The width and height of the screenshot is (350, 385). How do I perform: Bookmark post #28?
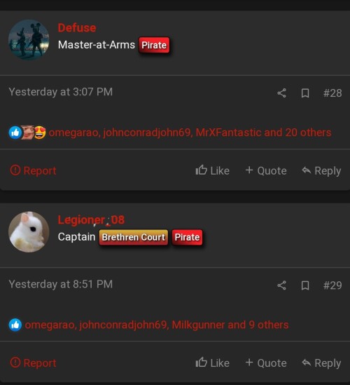pos(305,93)
